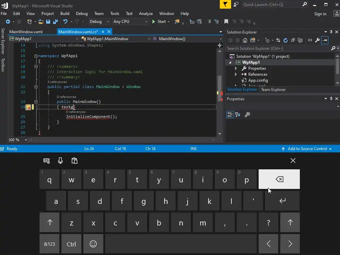This screenshot has width=340, height=255.
Task: Click the Property Pages wrench icon
Action: 247,114
